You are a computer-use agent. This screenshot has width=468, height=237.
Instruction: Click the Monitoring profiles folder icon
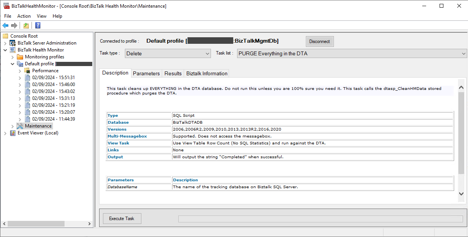click(20, 57)
